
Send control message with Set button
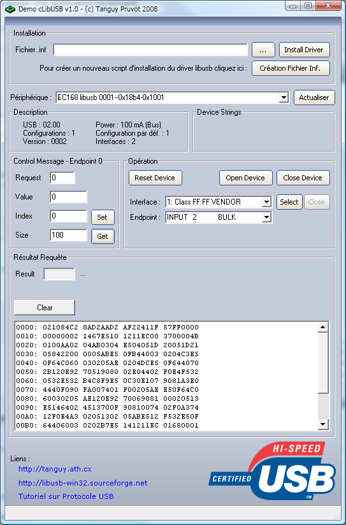[x=103, y=217]
